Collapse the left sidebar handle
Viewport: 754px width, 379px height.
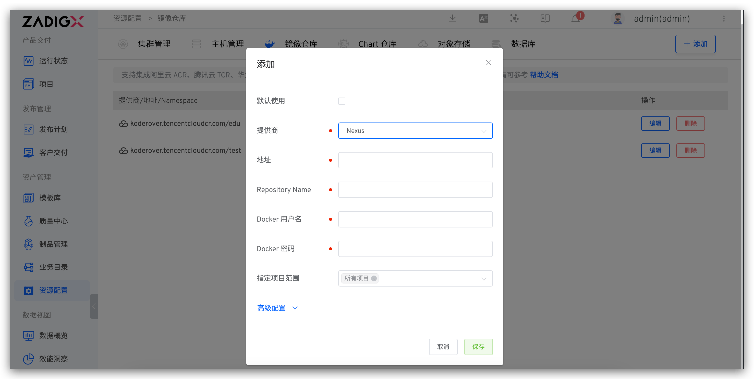(94, 306)
